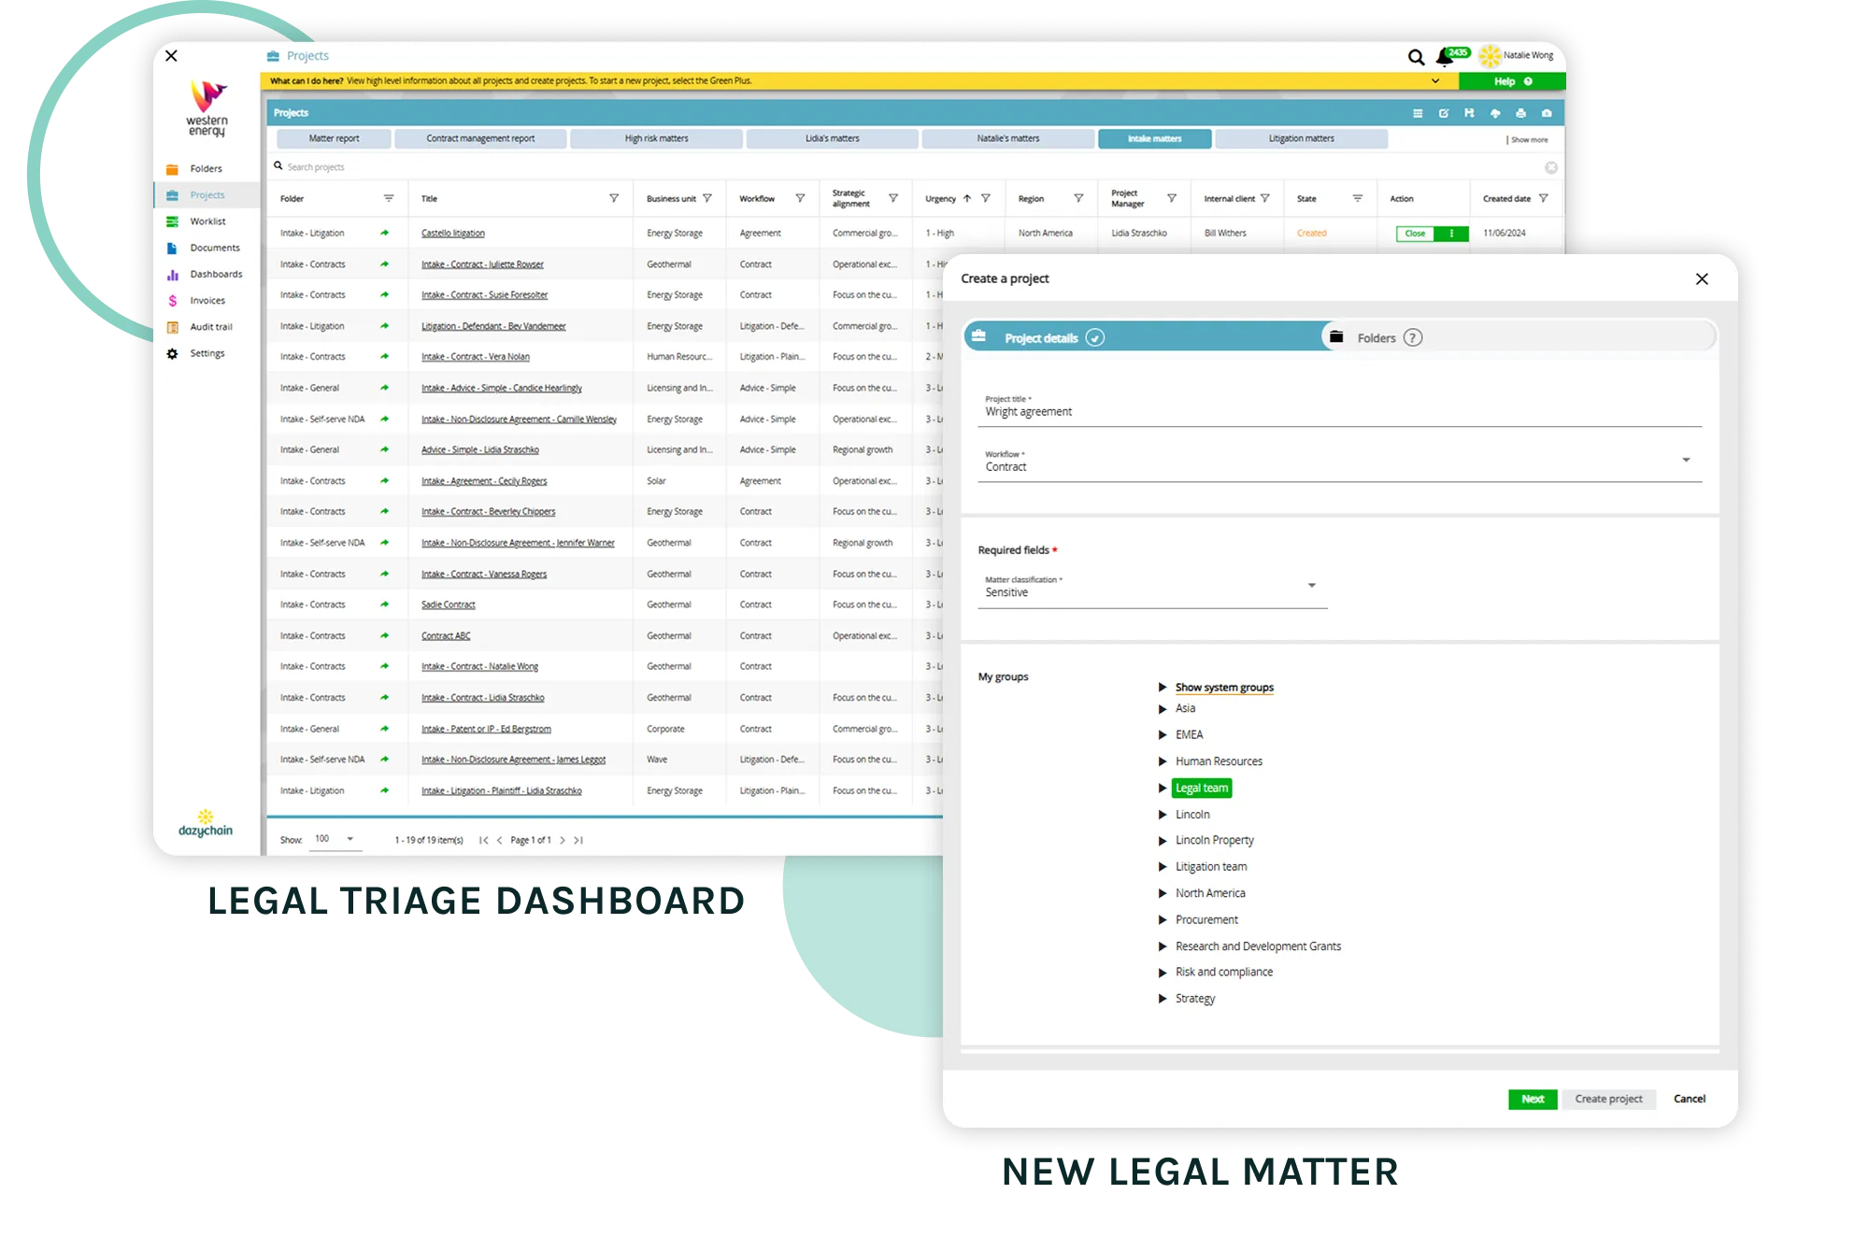Click the Search projects input field
Viewport: 1869px width, 1237px height.
point(906,167)
